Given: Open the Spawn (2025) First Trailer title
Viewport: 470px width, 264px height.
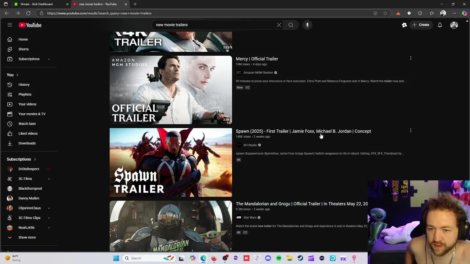Looking at the screenshot, I should [303, 131].
